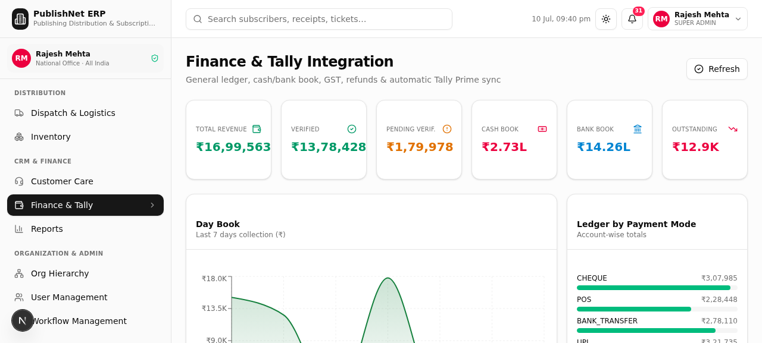
Task: Click the BANK_TRANSFER ledger progress bar
Action: [657, 331]
